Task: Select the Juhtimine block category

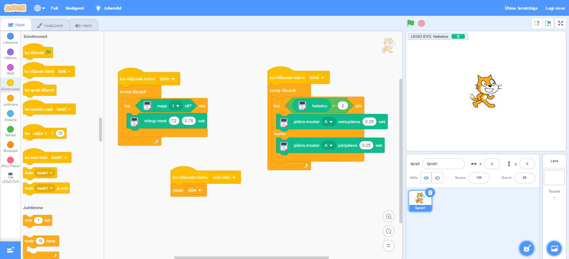Action: 10,100
